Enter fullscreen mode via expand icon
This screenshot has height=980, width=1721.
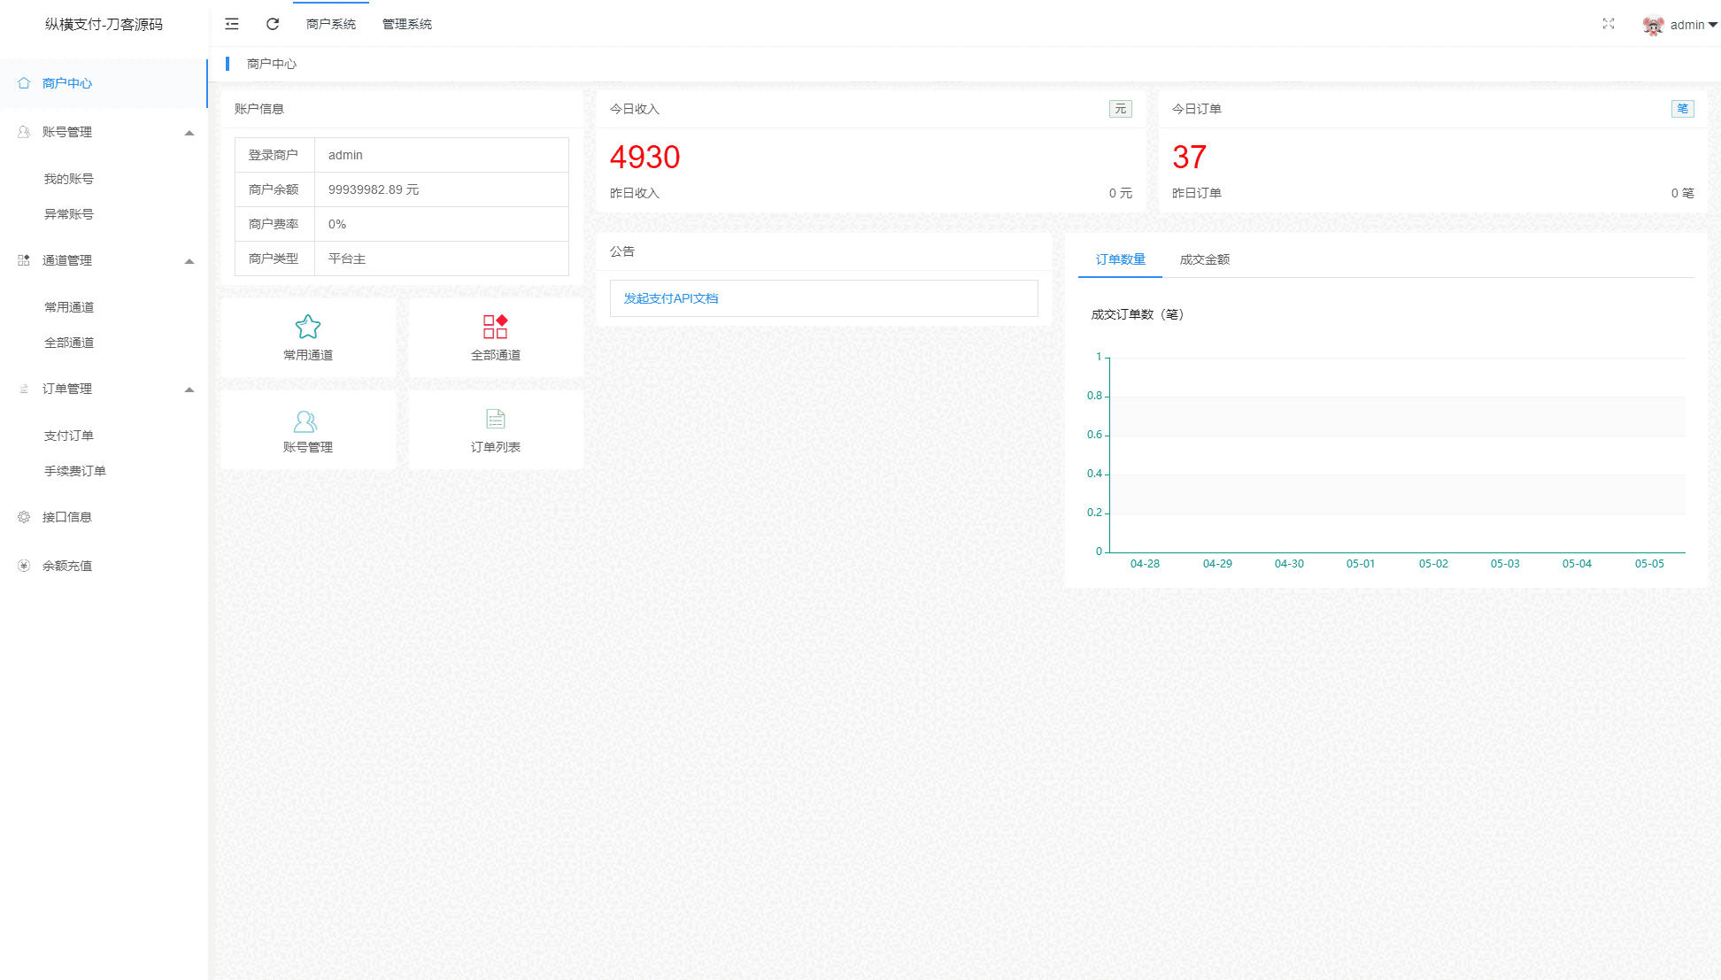tap(1609, 24)
